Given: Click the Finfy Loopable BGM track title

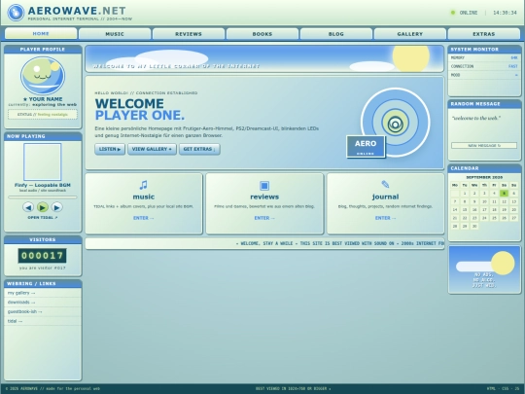Looking at the screenshot, I should click(43, 185).
